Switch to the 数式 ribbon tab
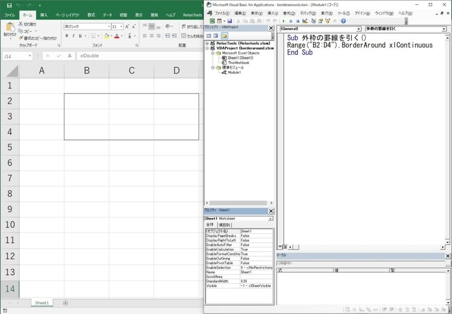 click(x=91, y=15)
